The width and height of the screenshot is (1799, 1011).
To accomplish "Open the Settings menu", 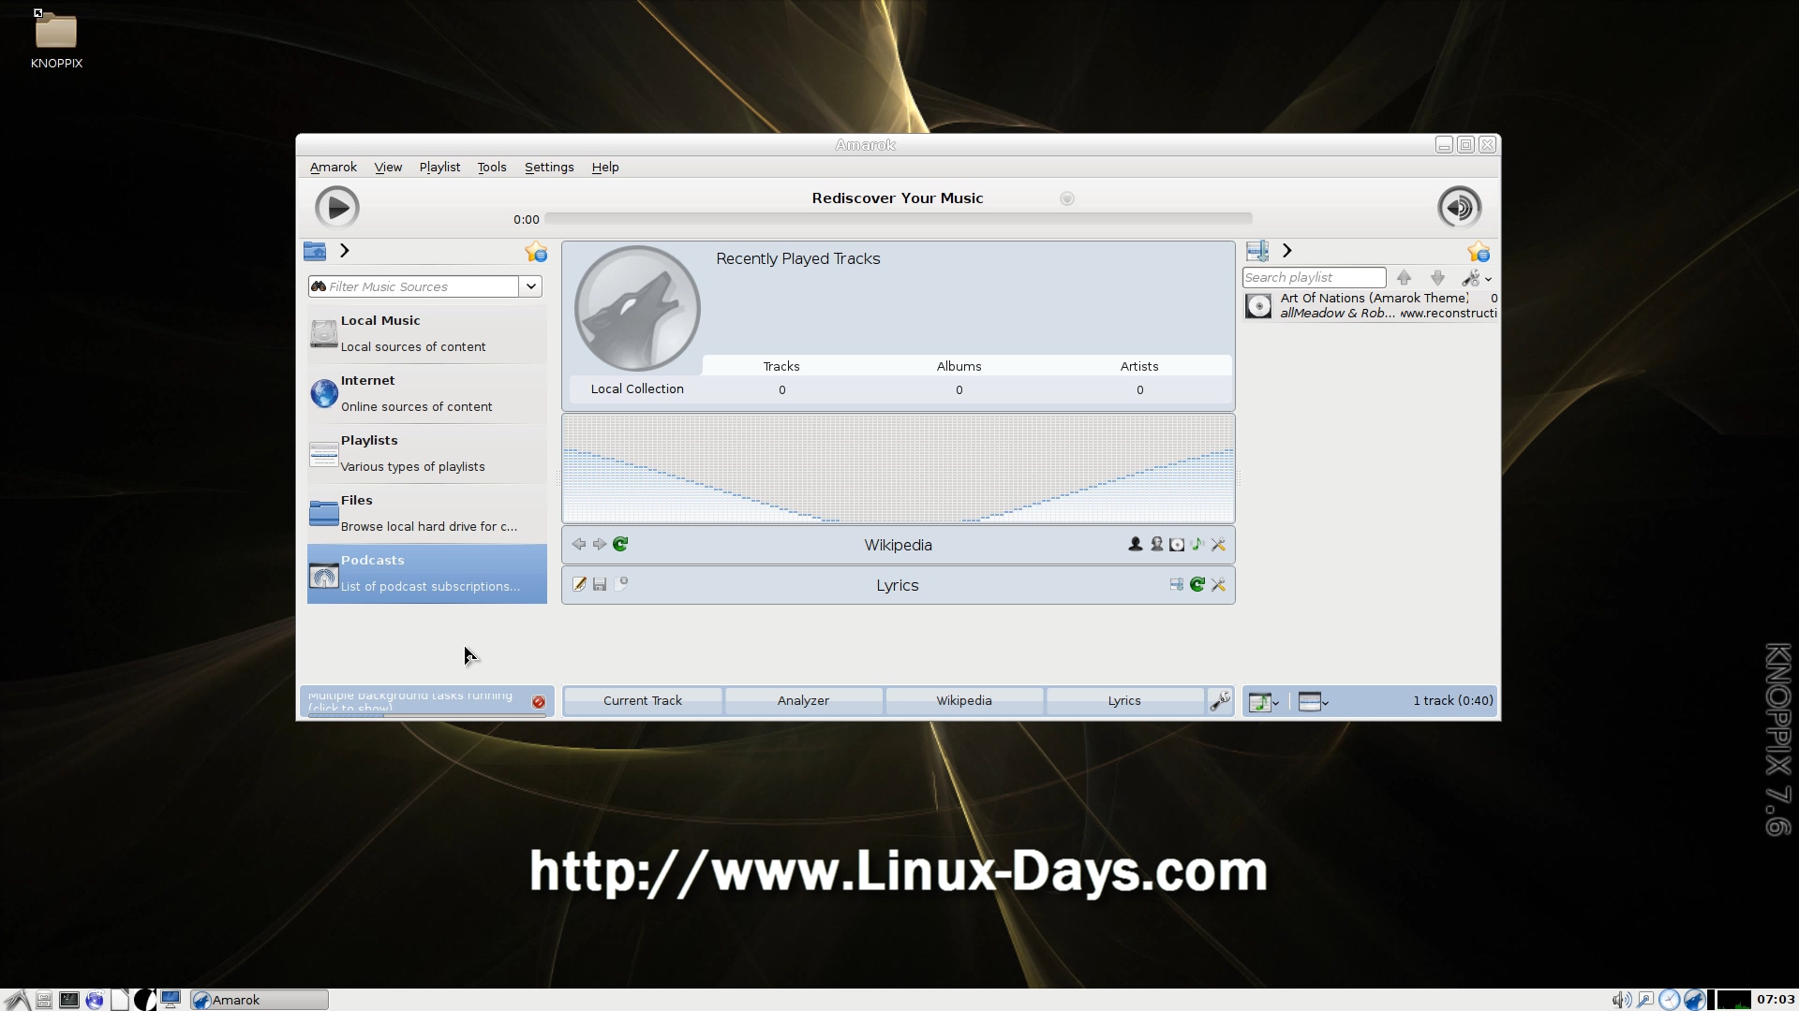I will pos(549,167).
